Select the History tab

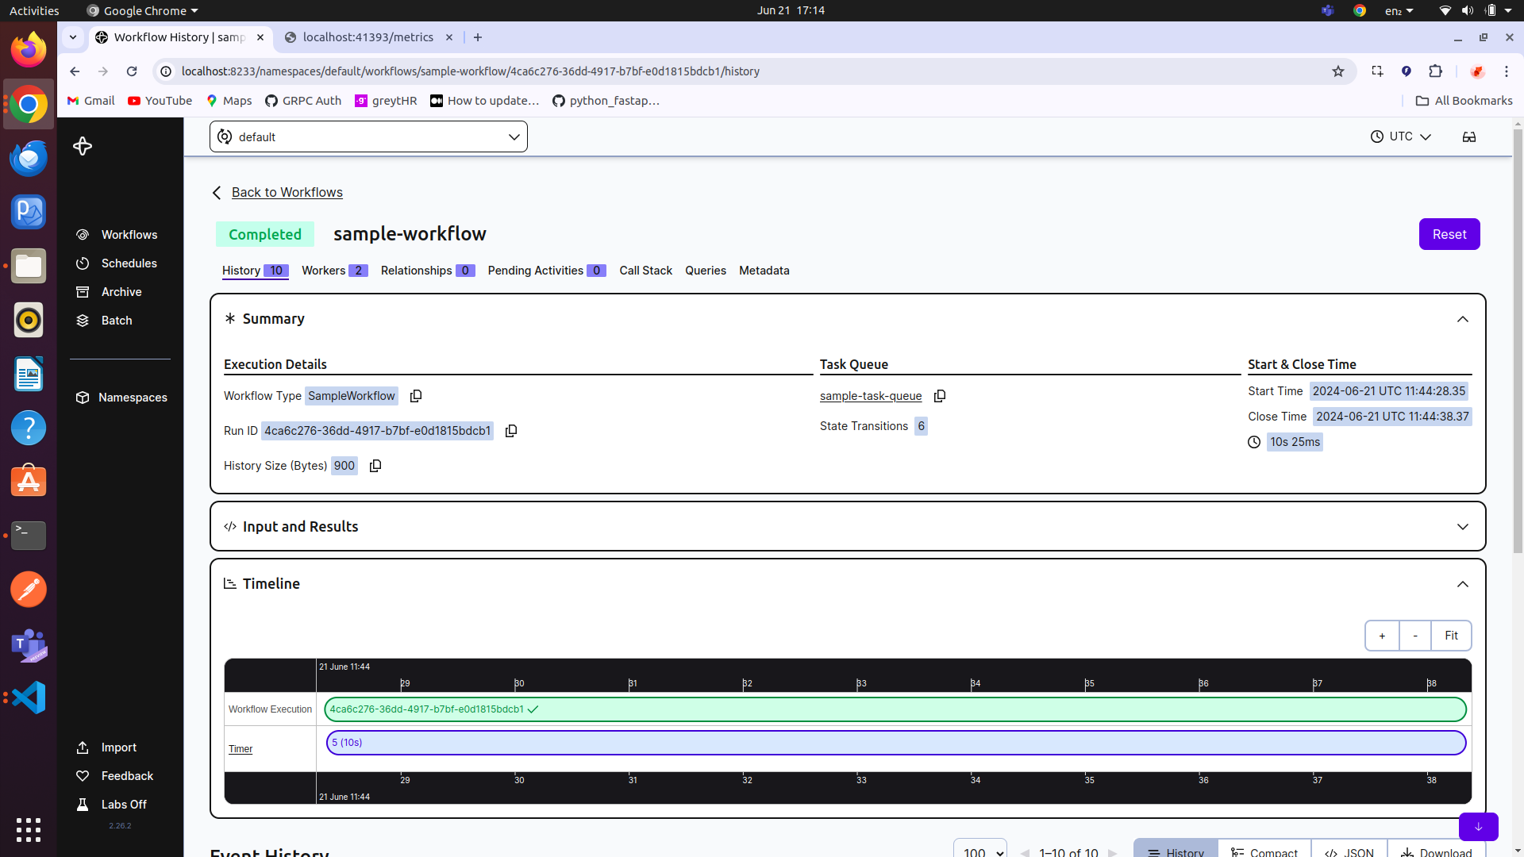tap(255, 271)
